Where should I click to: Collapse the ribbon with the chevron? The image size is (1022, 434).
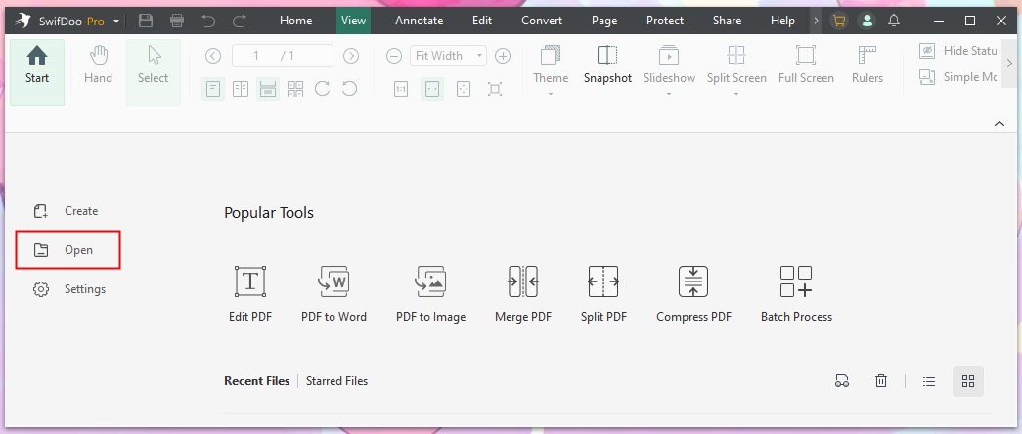(1000, 124)
